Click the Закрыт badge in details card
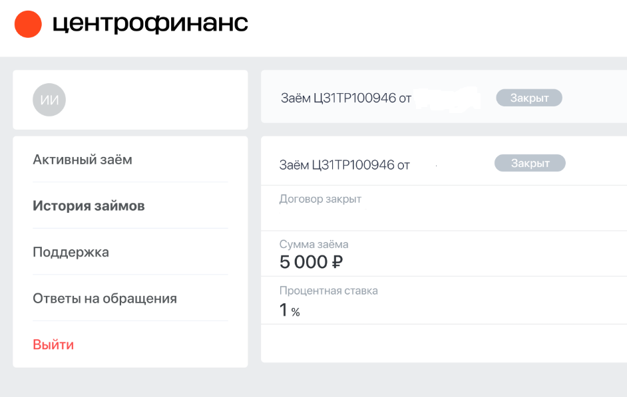 click(x=530, y=163)
